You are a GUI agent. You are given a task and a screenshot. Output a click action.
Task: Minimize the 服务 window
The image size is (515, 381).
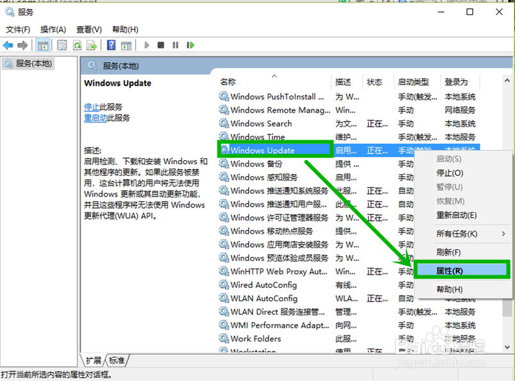[441, 12]
